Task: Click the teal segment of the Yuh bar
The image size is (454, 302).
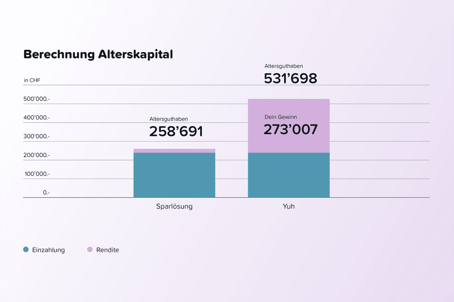Action: click(x=289, y=175)
